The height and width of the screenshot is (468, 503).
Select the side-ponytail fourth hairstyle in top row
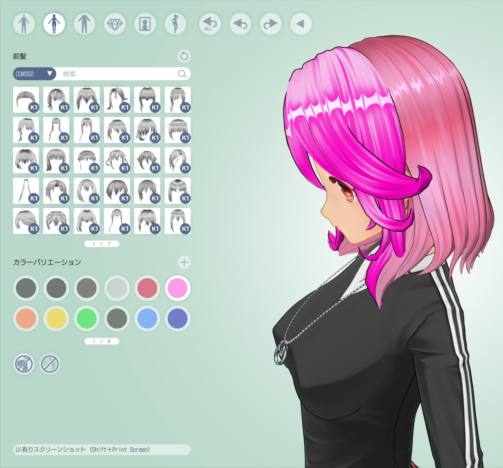point(117,100)
